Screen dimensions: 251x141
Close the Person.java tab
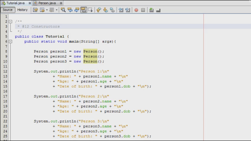pyautogui.click(x=61, y=3)
